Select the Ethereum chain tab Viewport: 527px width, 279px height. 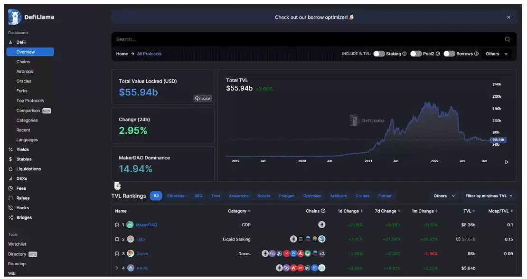[x=176, y=196]
